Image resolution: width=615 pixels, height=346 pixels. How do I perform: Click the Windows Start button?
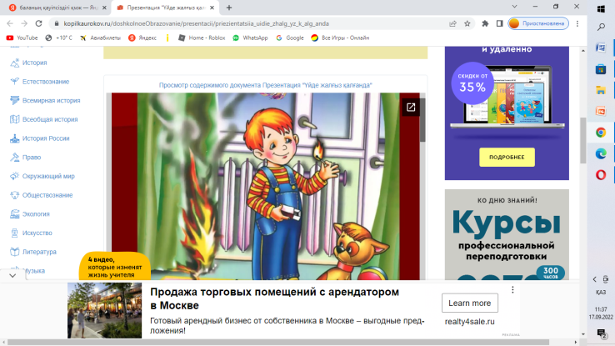[601, 8]
